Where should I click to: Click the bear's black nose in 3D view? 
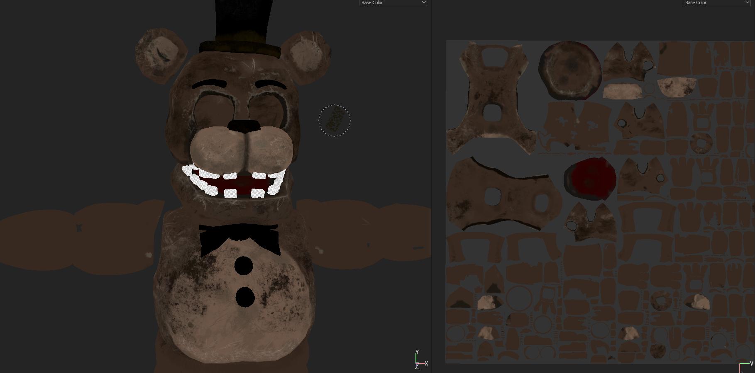pos(245,126)
